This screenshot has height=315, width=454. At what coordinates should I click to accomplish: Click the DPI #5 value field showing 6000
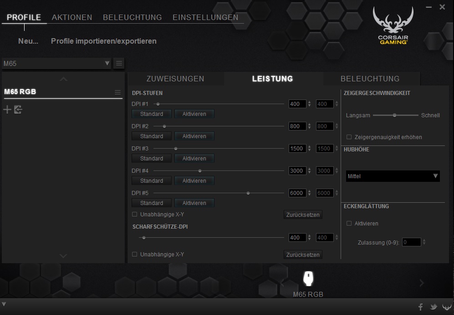pos(297,193)
